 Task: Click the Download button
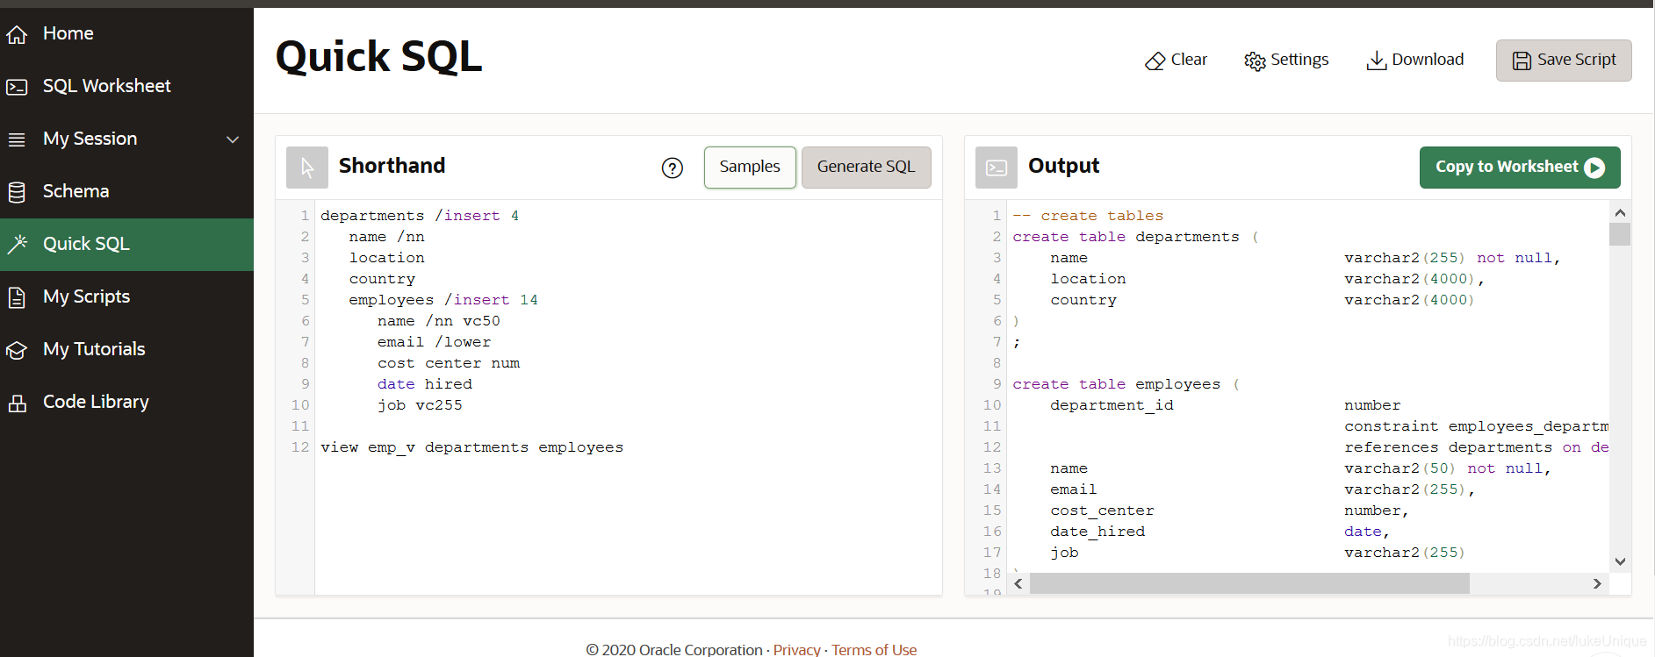1414,60
